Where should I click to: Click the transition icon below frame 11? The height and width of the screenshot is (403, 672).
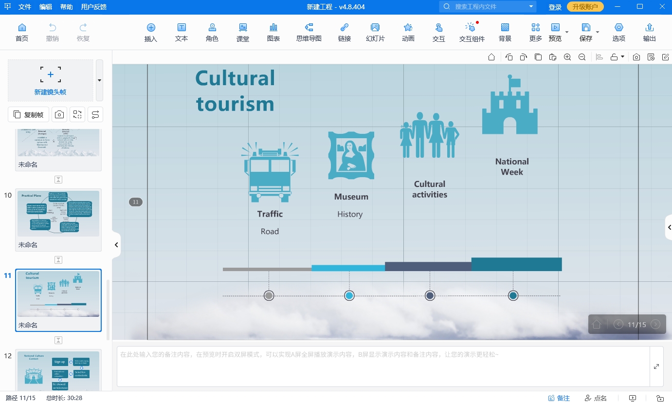coord(58,340)
